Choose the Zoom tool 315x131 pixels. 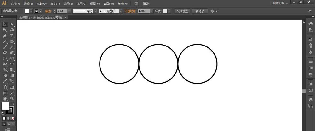point(12,99)
